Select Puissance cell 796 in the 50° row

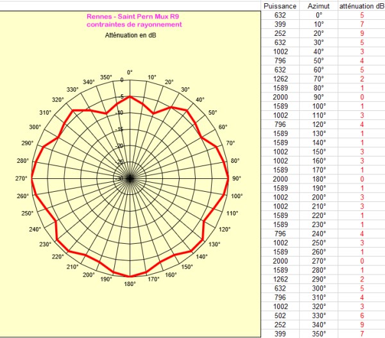[280, 61]
